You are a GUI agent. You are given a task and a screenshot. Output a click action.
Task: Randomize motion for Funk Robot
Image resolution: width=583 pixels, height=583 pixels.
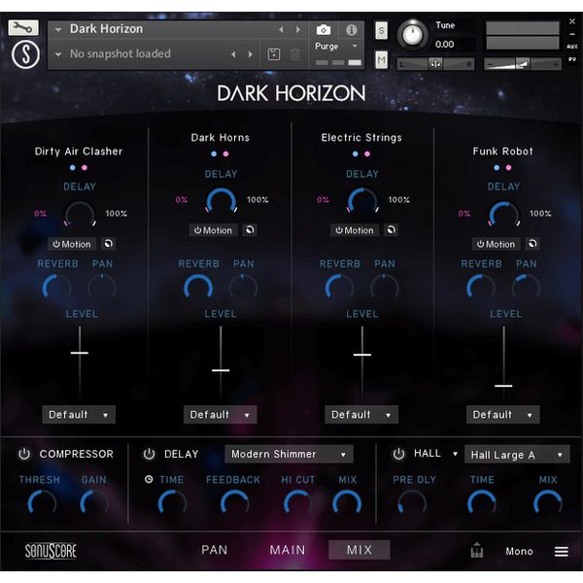tap(532, 244)
